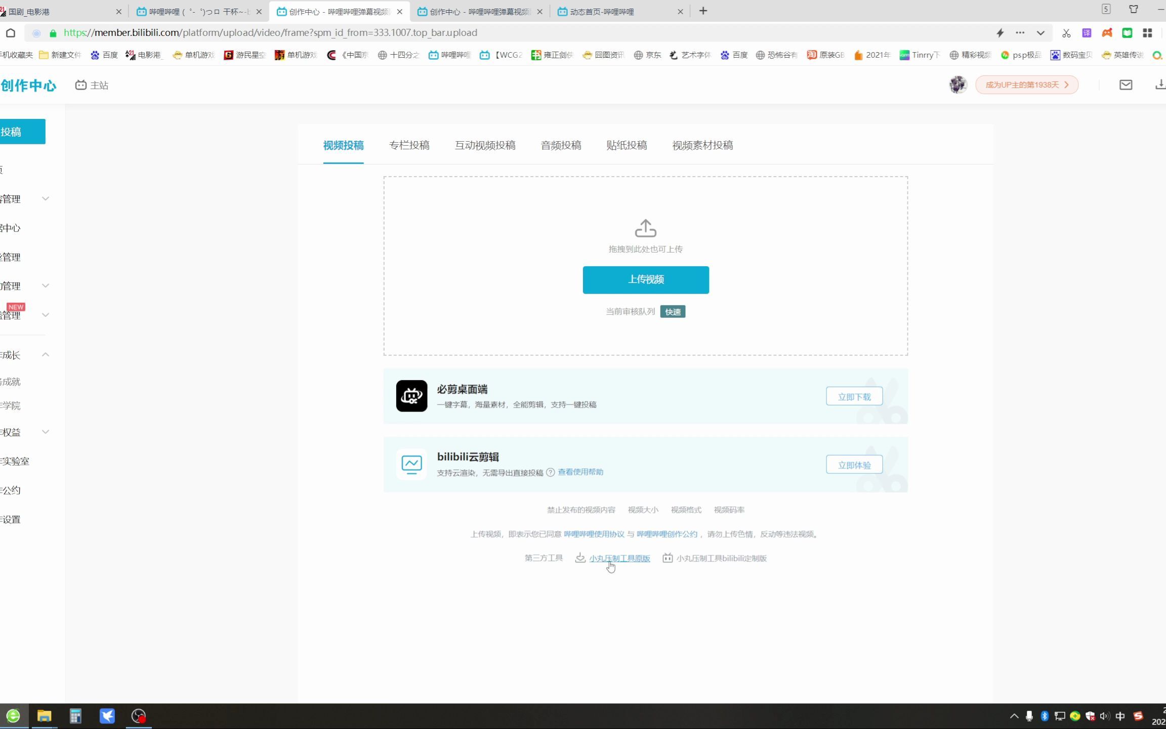Click the volume speaker tray icon
Screen dimensions: 1166x729
tap(1105, 716)
